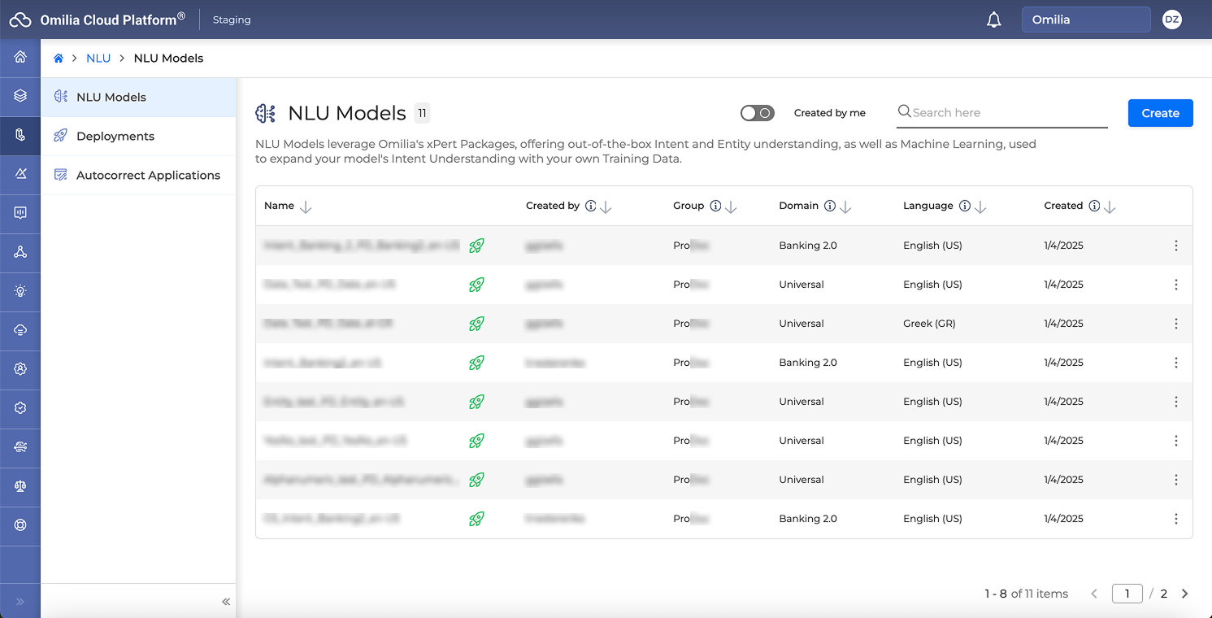Click the home icon in left sidebar
Screen dimensions: 1212x618
coord(20,57)
